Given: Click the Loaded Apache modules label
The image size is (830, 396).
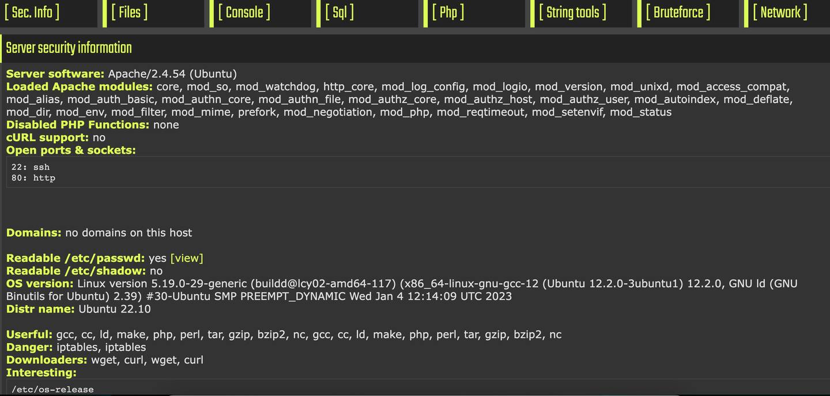Looking at the screenshot, I should coord(80,86).
